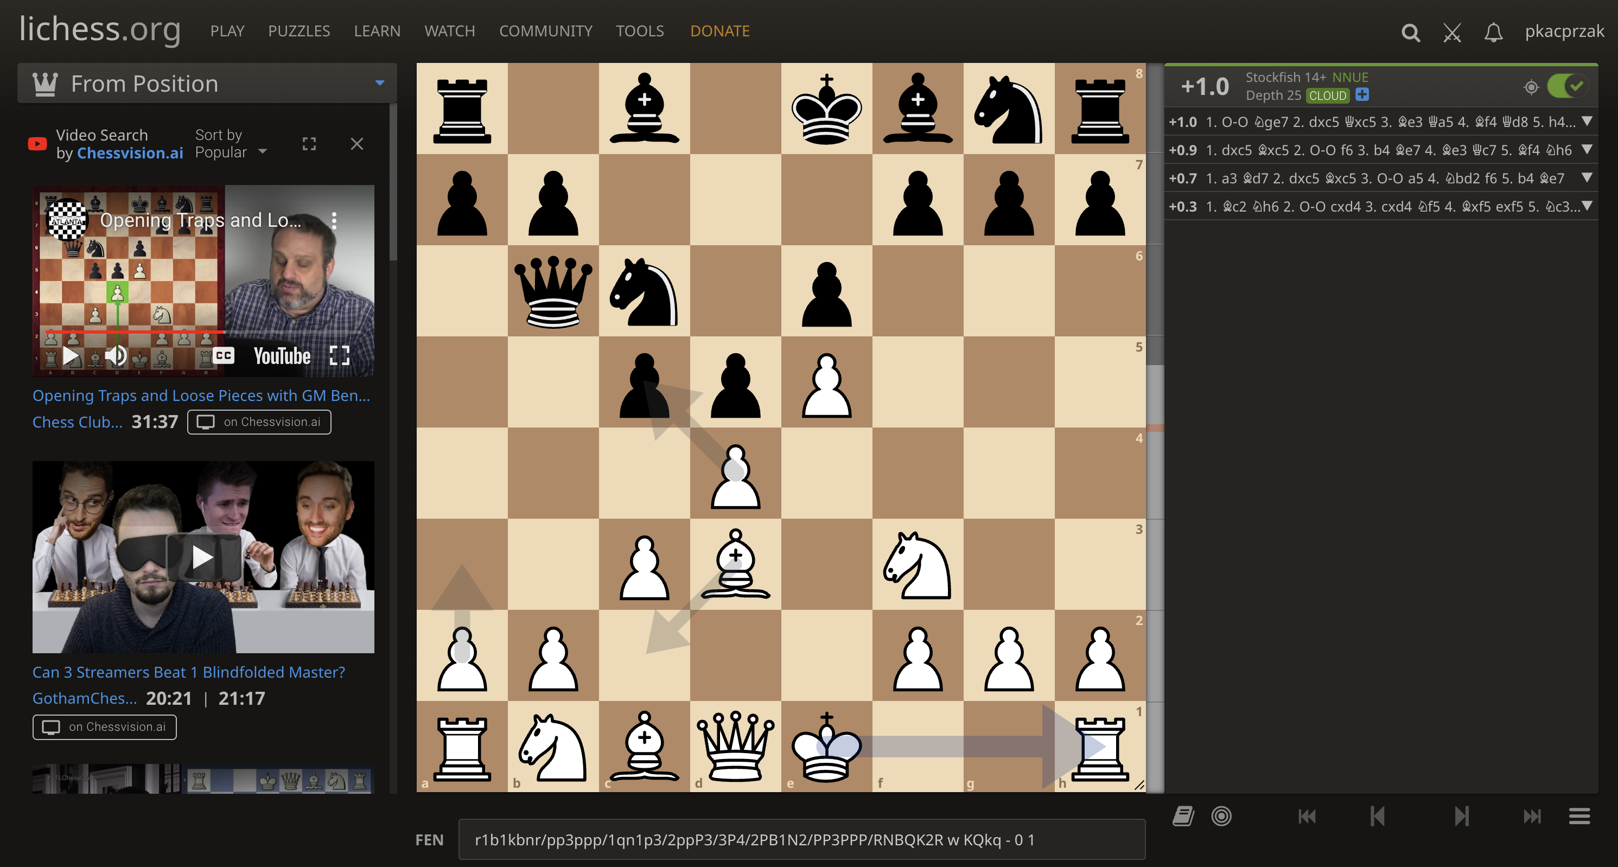The width and height of the screenshot is (1618, 867).
Task: Click the DONATE button in navigation
Action: coord(720,30)
